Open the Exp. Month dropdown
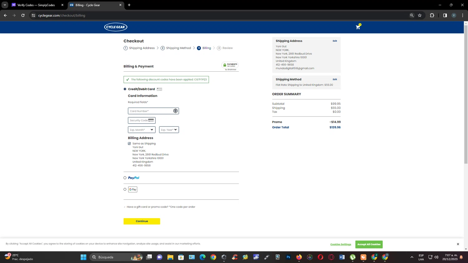 pos(142,130)
